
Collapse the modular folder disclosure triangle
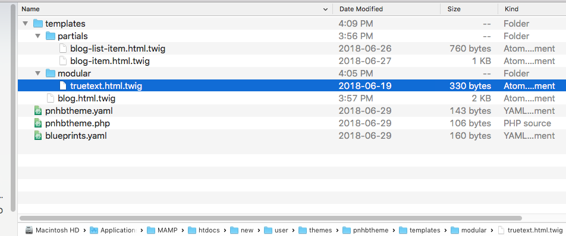pyautogui.click(x=37, y=74)
